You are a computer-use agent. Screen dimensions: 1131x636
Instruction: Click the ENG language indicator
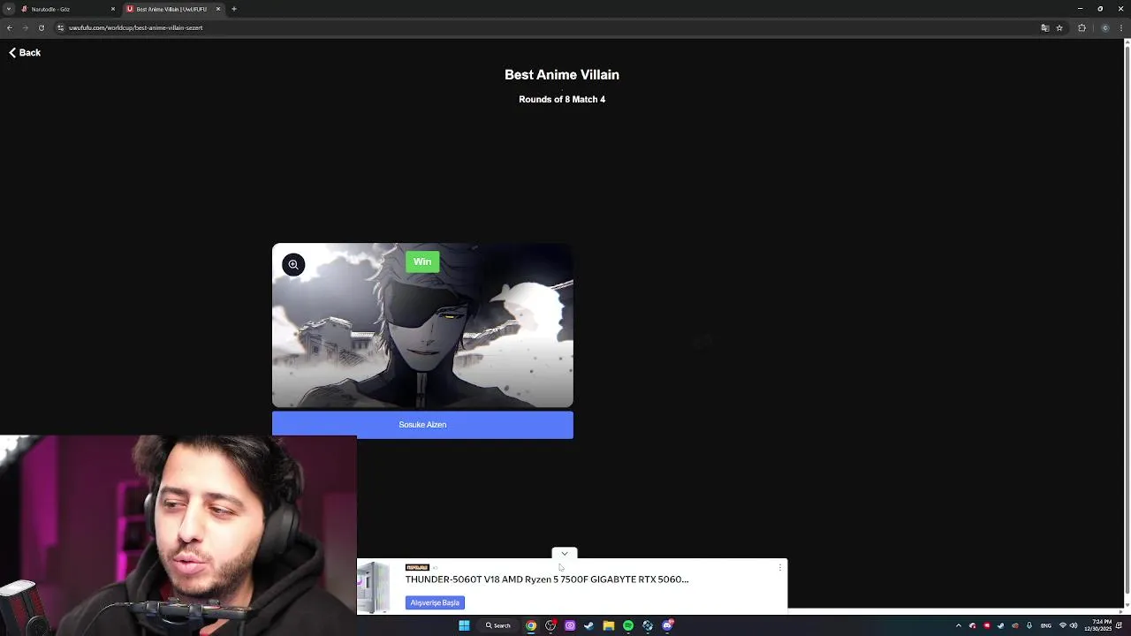(x=1046, y=625)
